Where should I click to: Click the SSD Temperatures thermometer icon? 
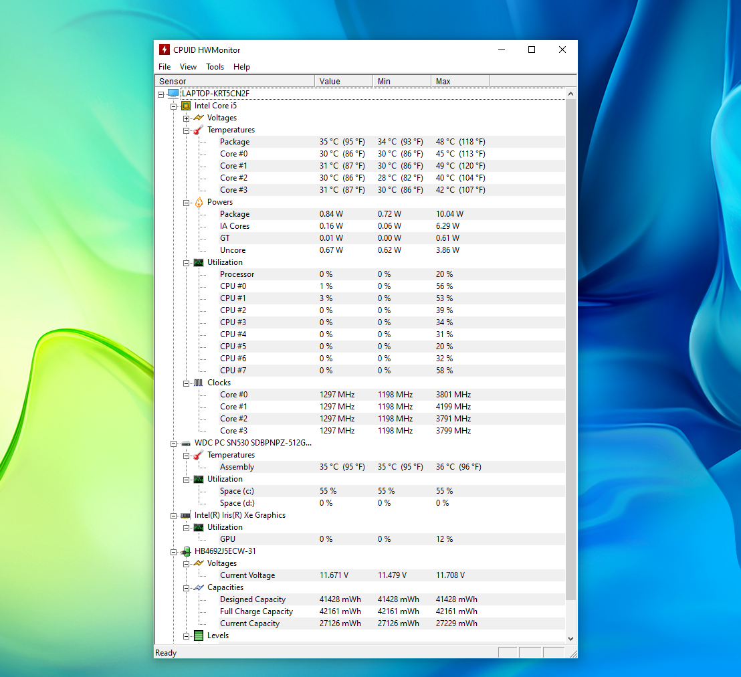click(x=199, y=455)
